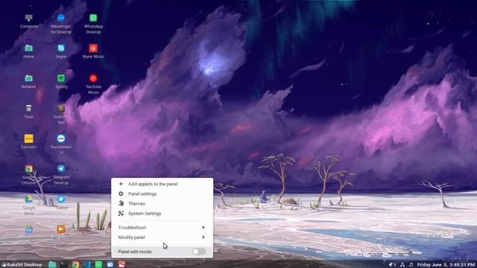Open file manager from the panel
This screenshot has height=268, width=477.
pyautogui.click(x=52, y=265)
